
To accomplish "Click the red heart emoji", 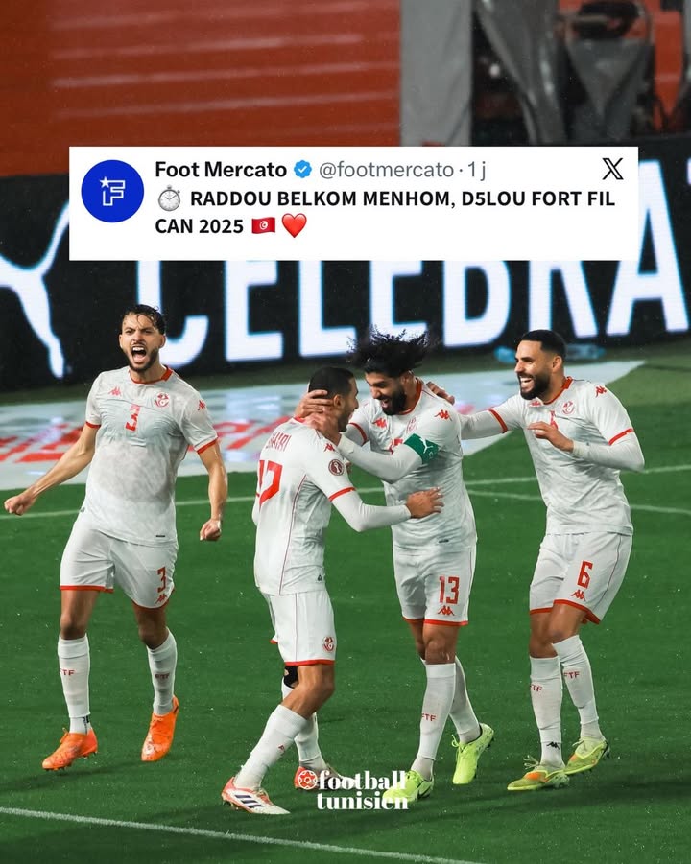I will pos(294,225).
